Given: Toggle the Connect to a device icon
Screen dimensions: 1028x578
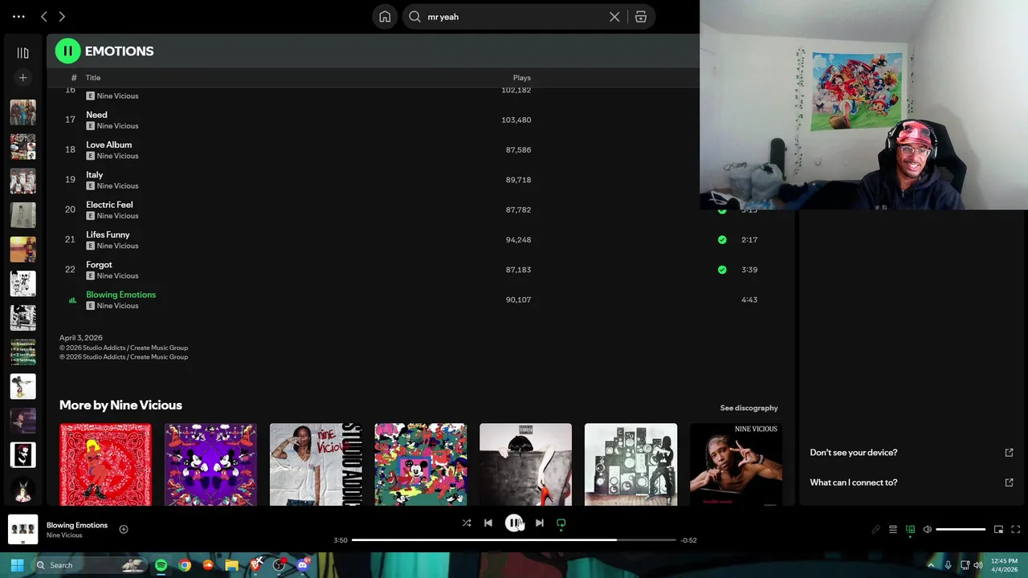Looking at the screenshot, I should tap(911, 530).
